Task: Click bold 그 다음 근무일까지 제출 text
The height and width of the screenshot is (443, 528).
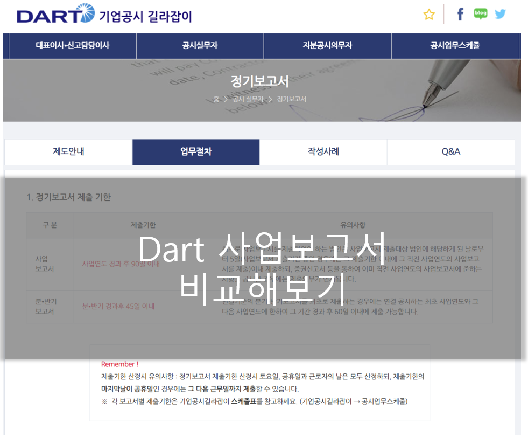Action: (x=222, y=389)
